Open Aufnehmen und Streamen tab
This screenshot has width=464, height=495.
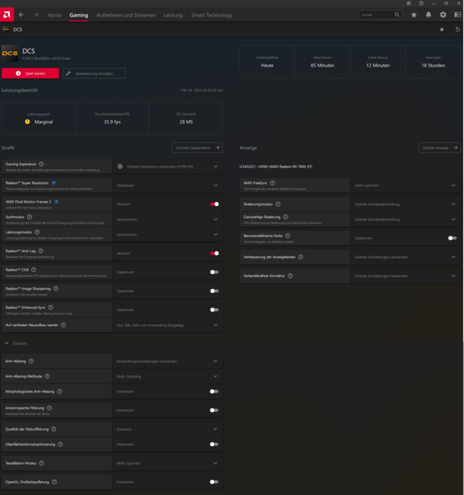tap(126, 15)
